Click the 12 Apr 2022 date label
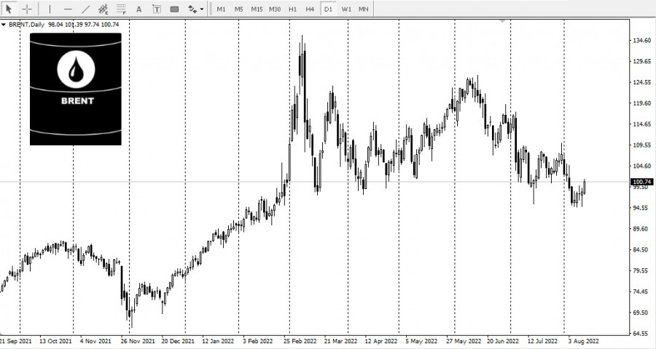 click(380, 341)
